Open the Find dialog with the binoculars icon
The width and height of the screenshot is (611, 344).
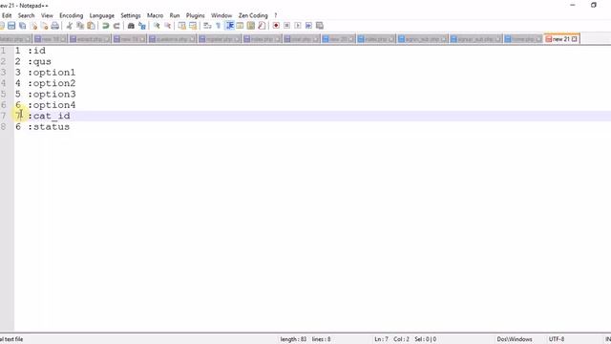[x=131, y=26]
